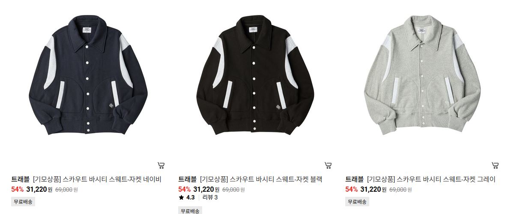
Task: Add grey jacket to cart icon
Action: click(x=495, y=165)
